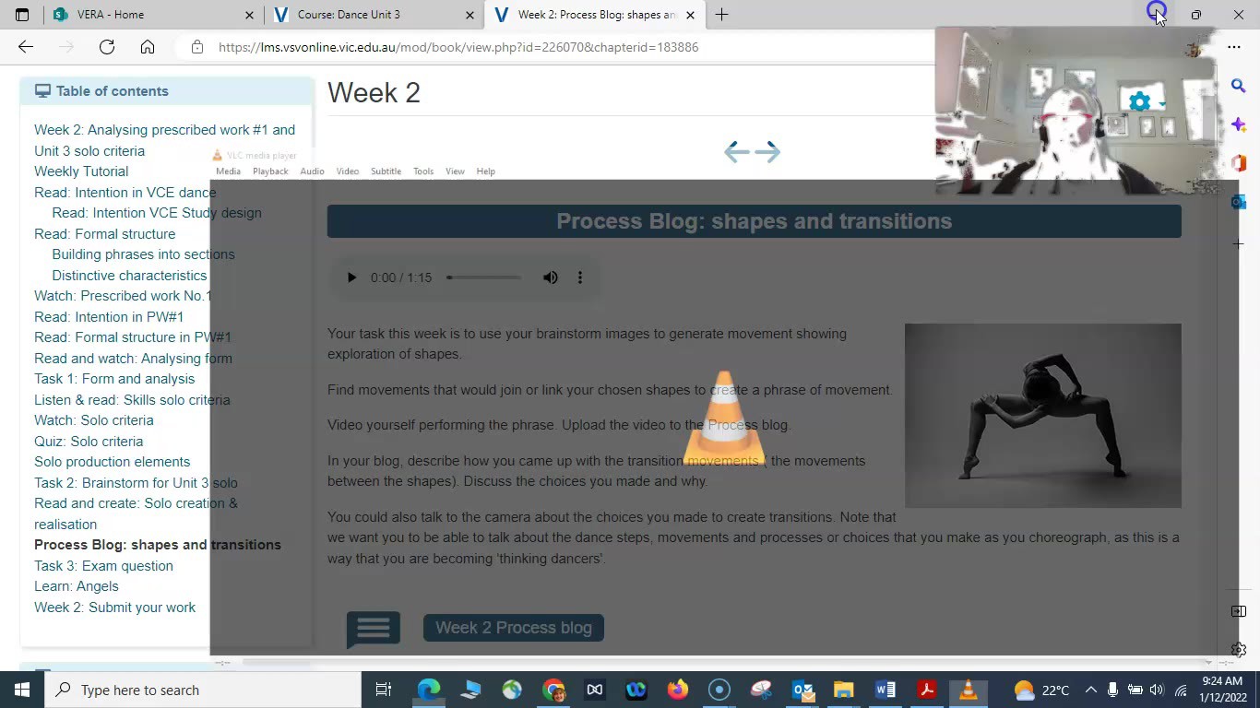This screenshot has height=708, width=1260.
Task: Open the VLC orange cone icon on the page
Action: tap(725, 417)
